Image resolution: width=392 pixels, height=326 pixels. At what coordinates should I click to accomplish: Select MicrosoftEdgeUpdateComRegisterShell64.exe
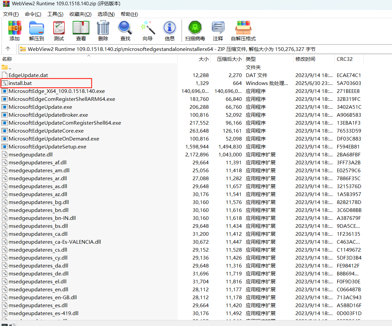point(65,123)
